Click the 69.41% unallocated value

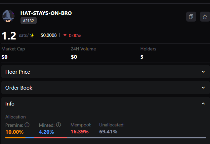pos(108,132)
